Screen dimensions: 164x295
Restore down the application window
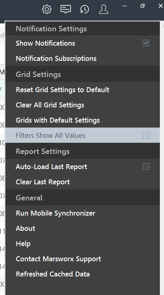(143, 6)
